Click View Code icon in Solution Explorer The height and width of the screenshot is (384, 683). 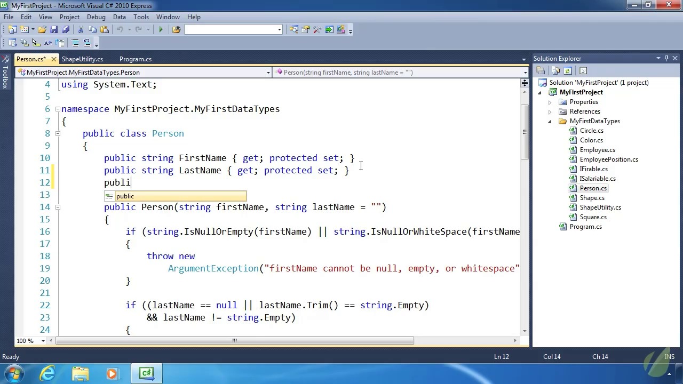click(x=583, y=71)
